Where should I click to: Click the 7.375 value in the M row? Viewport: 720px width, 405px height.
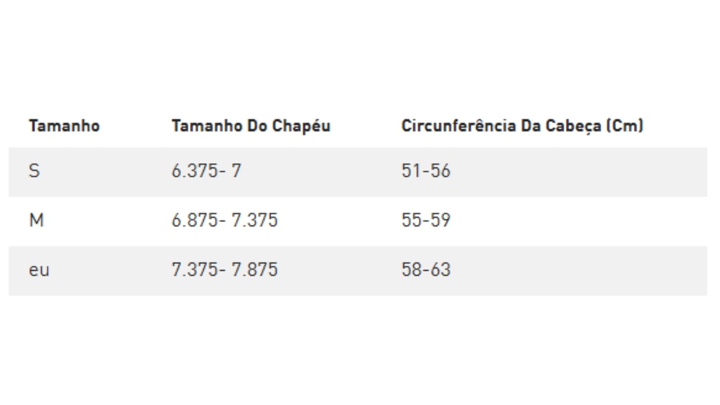click(255, 220)
